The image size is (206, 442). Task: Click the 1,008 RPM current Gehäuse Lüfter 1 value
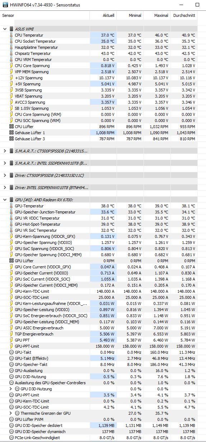(106, 133)
